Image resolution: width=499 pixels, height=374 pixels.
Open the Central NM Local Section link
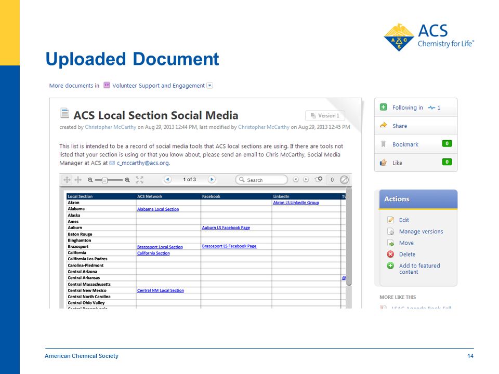point(161,290)
